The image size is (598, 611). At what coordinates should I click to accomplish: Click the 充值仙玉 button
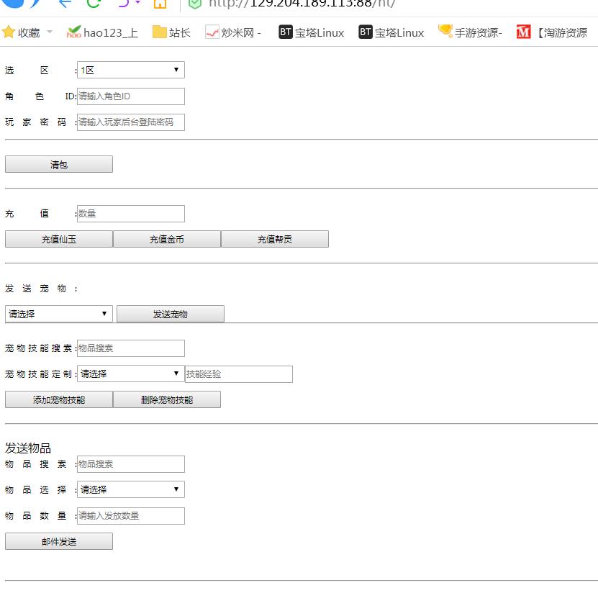59,240
